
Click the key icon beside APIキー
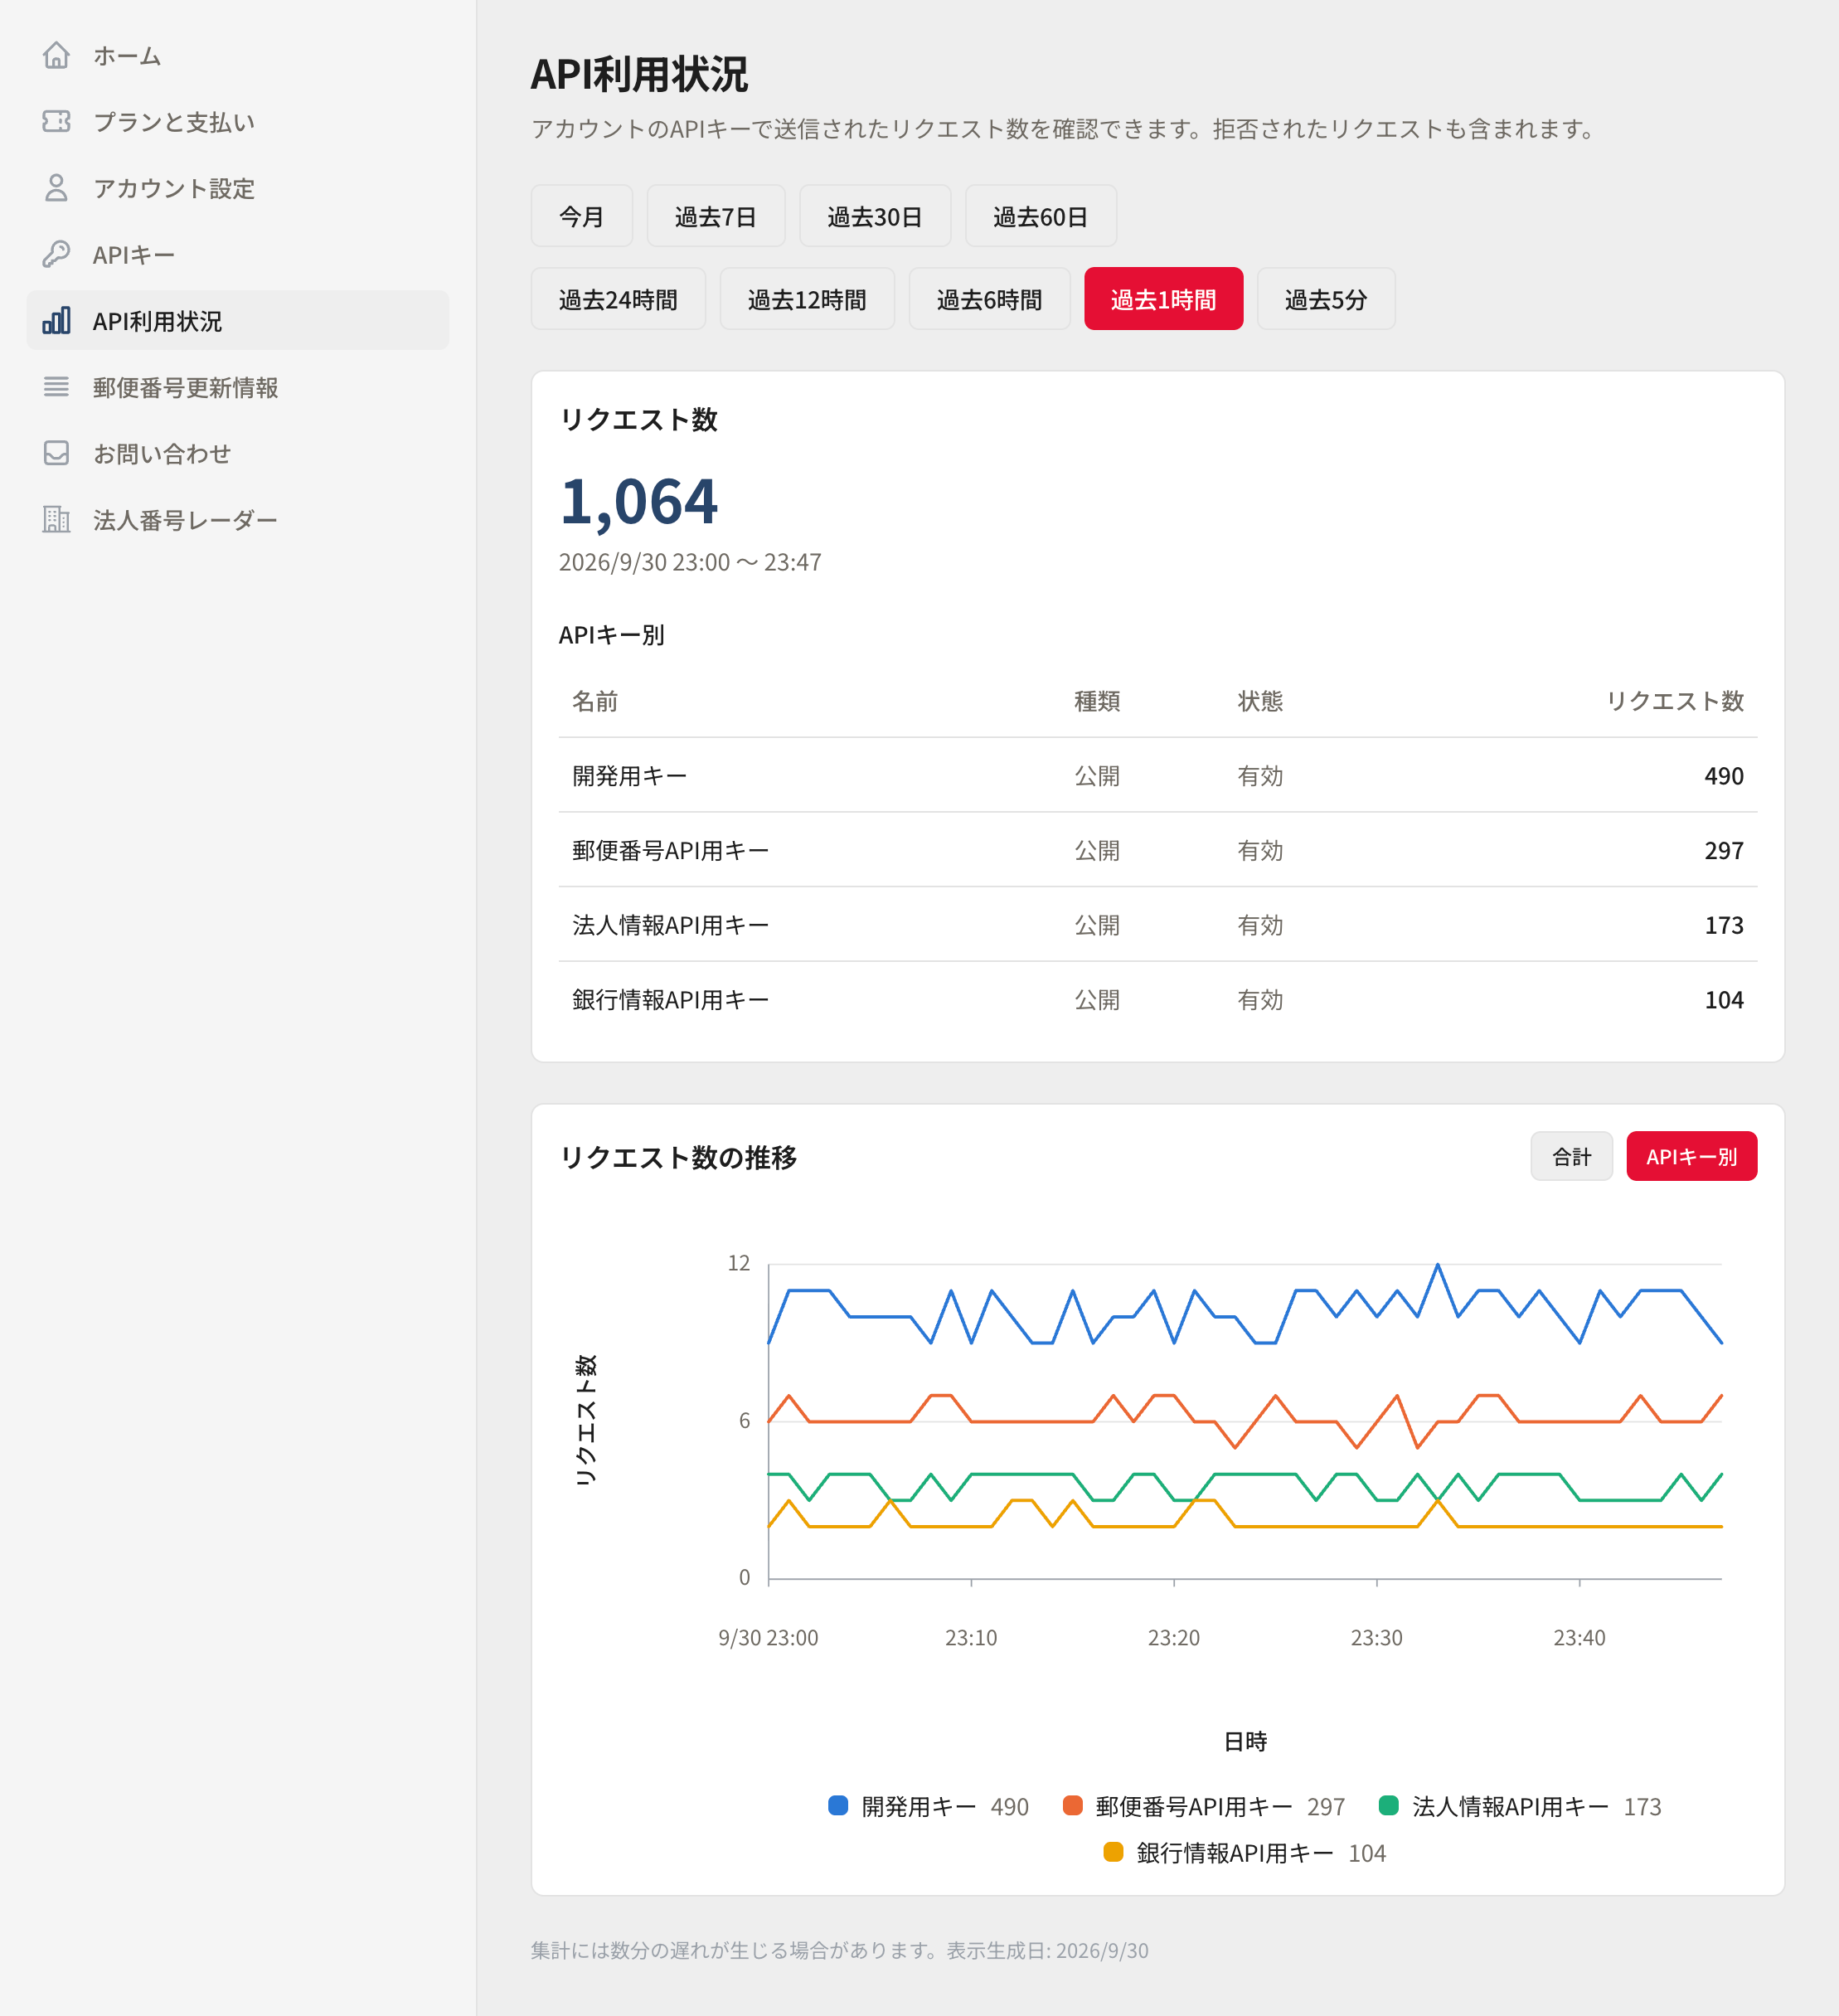(x=56, y=254)
